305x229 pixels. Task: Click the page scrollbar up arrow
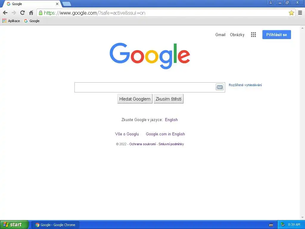click(303, 28)
